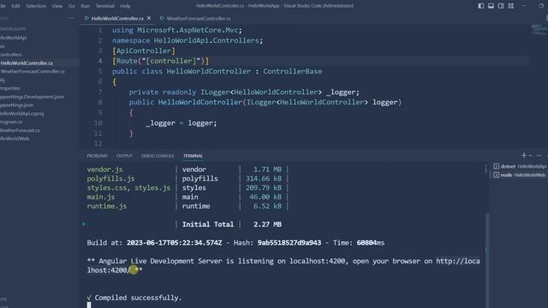This screenshot has height=308, width=548.
Task: Click the ControllerBase class name in code
Action: tap(293, 71)
